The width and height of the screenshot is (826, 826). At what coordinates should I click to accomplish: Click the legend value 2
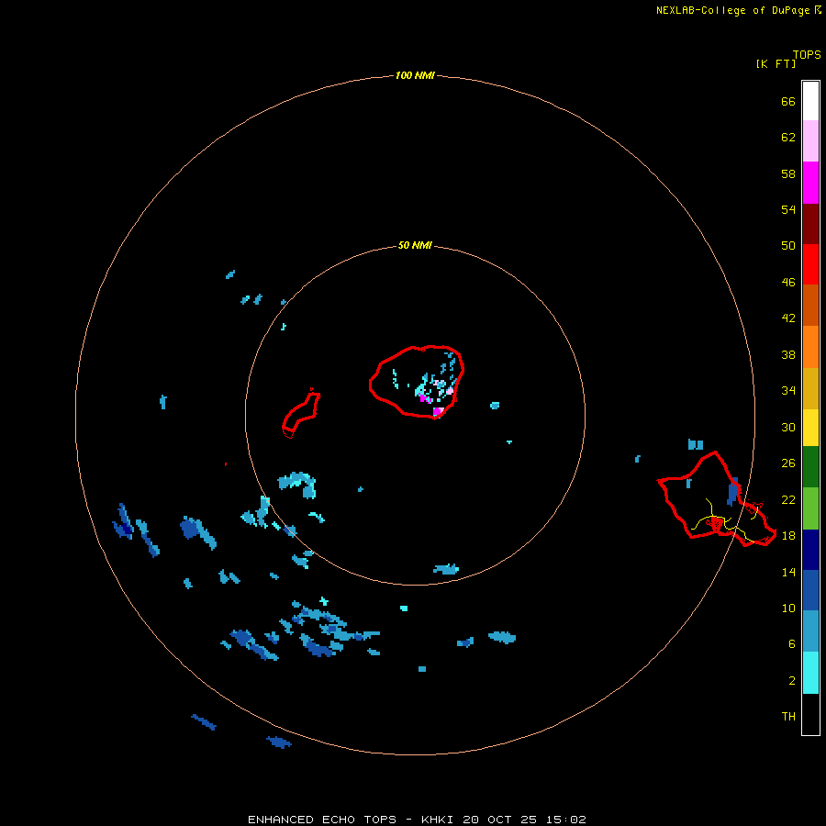[791, 681]
